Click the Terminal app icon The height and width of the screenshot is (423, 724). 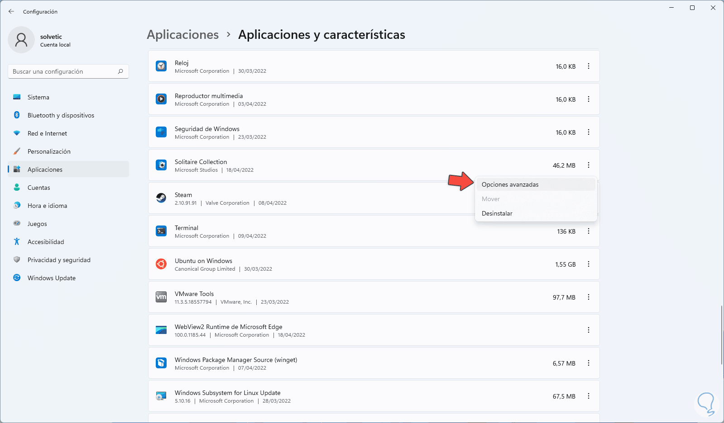pos(161,231)
